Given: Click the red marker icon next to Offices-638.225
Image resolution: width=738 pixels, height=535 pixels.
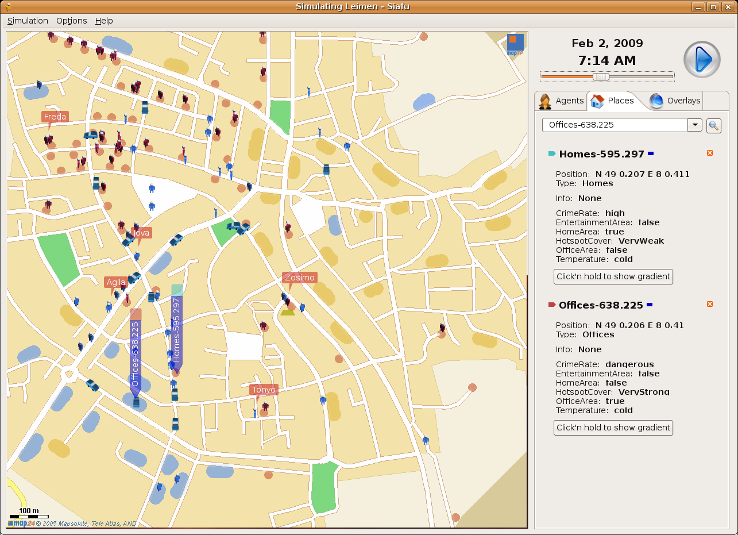Looking at the screenshot, I should [x=552, y=305].
